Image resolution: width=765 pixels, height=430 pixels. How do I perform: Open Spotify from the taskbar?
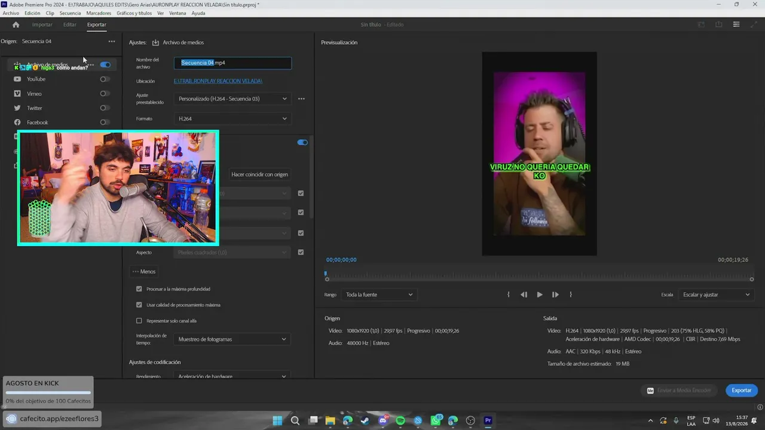pyautogui.click(x=400, y=420)
